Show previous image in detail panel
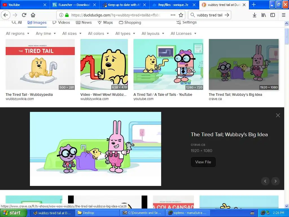289x217 pixels. pos(265,181)
